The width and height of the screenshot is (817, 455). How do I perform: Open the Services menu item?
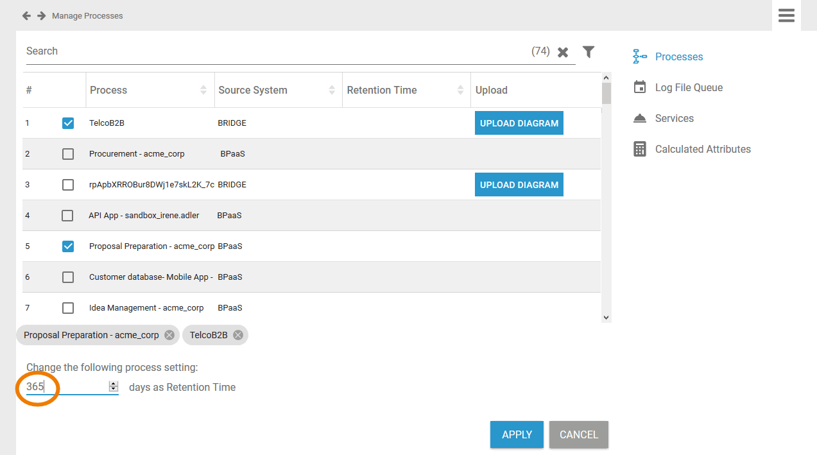674,118
